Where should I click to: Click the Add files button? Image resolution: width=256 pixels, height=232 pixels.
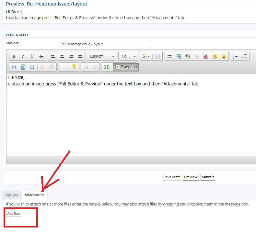point(14,214)
